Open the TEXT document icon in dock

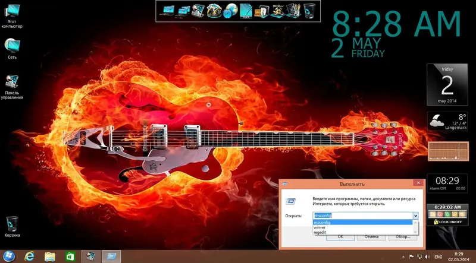(x=246, y=11)
